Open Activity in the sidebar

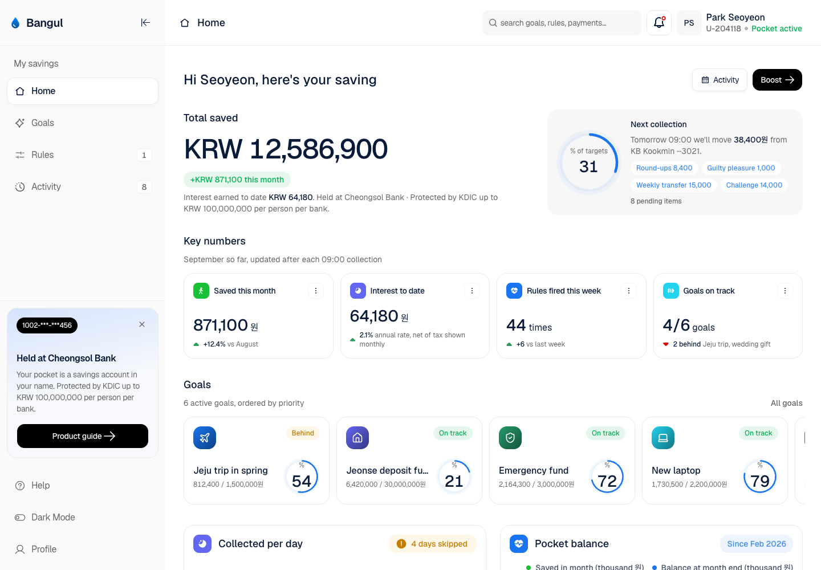tap(83, 187)
